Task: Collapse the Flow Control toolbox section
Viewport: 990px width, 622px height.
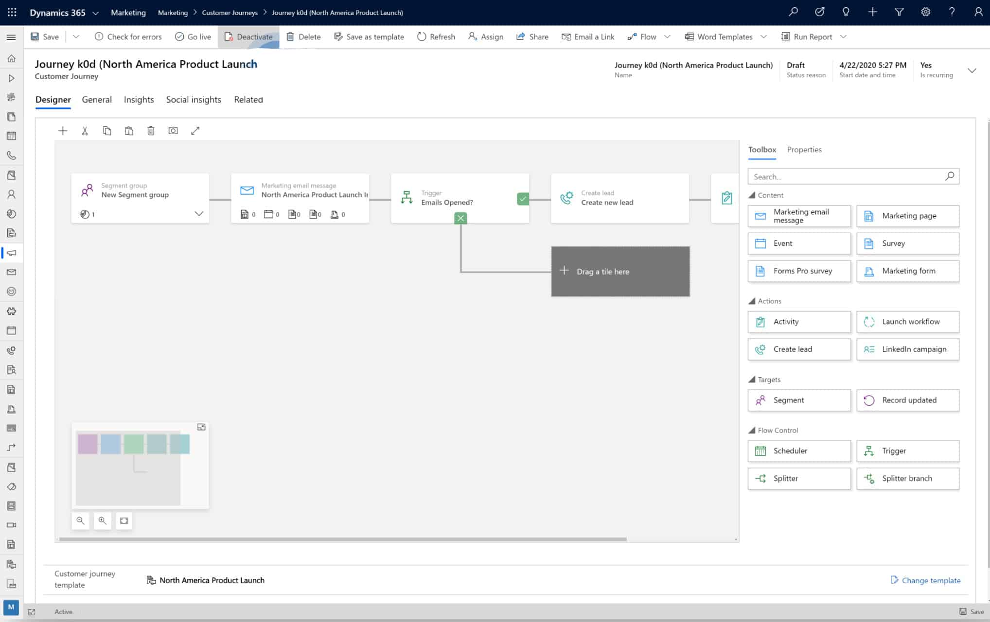Action: 752,430
